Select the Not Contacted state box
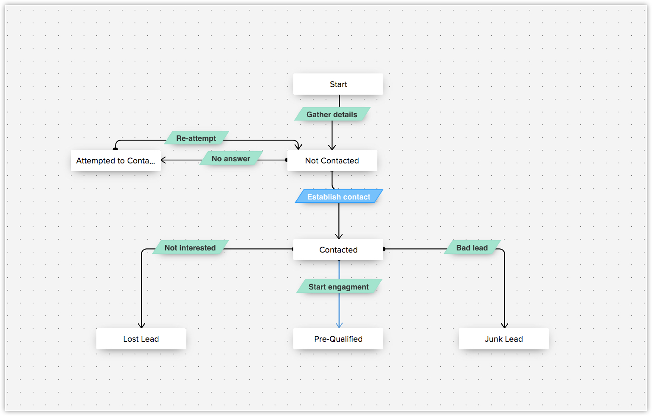The height and width of the screenshot is (416, 652). [332, 160]
